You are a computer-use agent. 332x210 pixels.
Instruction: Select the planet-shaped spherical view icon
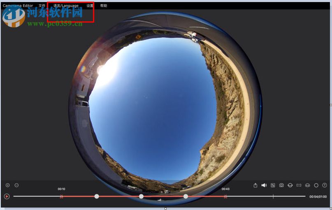coord(290,185)
